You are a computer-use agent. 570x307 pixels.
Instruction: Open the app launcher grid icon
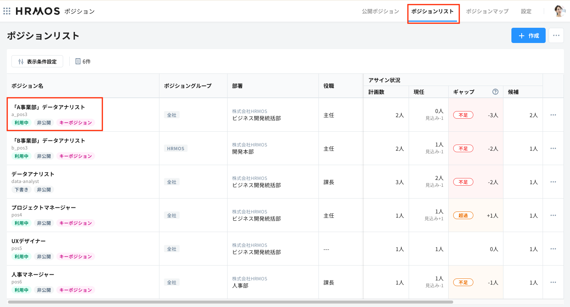(6, 11)
